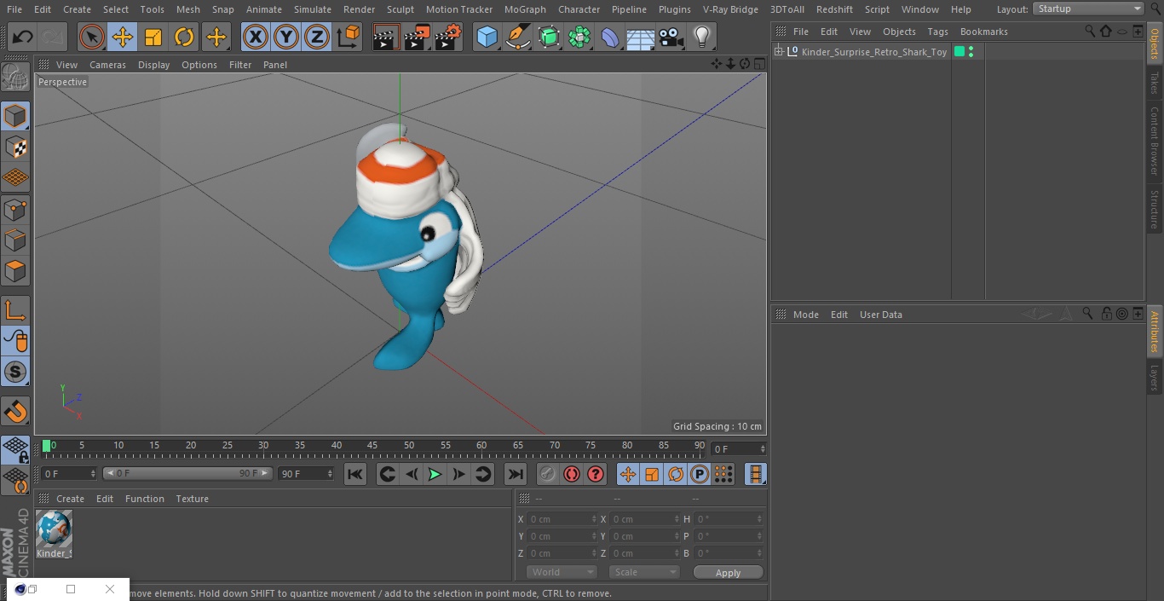Switch the coordinate system icon

[349, 37]
